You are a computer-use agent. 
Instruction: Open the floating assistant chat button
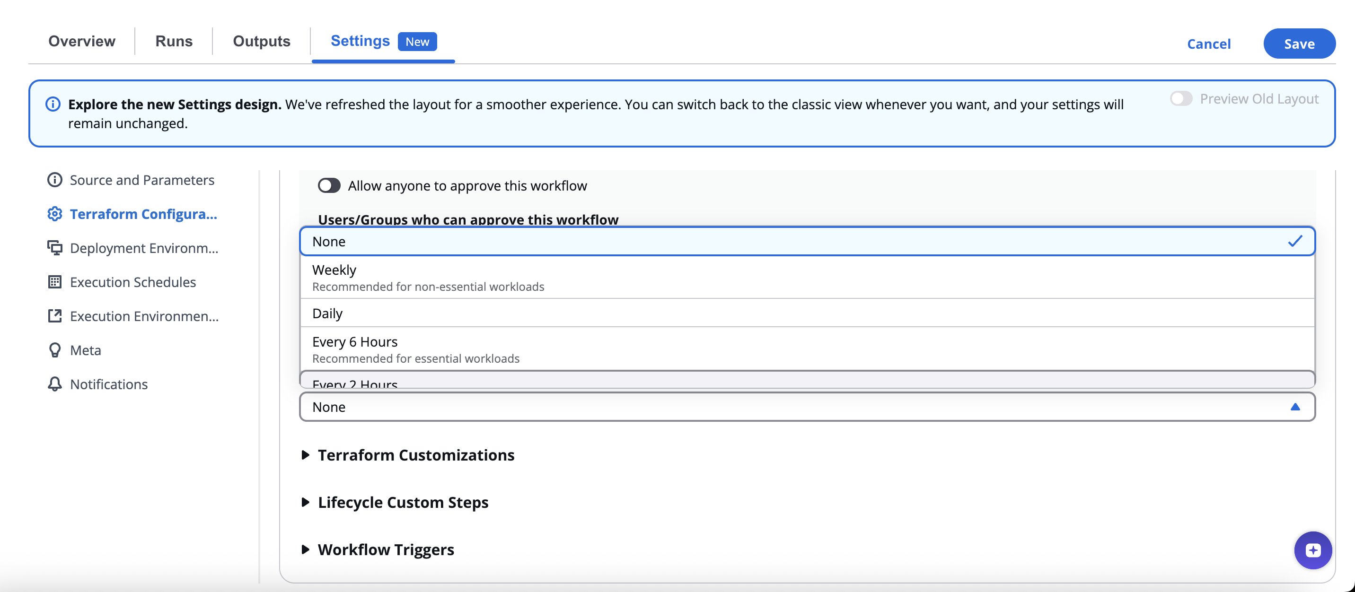pyautogui.click(x=1312, y=550)
